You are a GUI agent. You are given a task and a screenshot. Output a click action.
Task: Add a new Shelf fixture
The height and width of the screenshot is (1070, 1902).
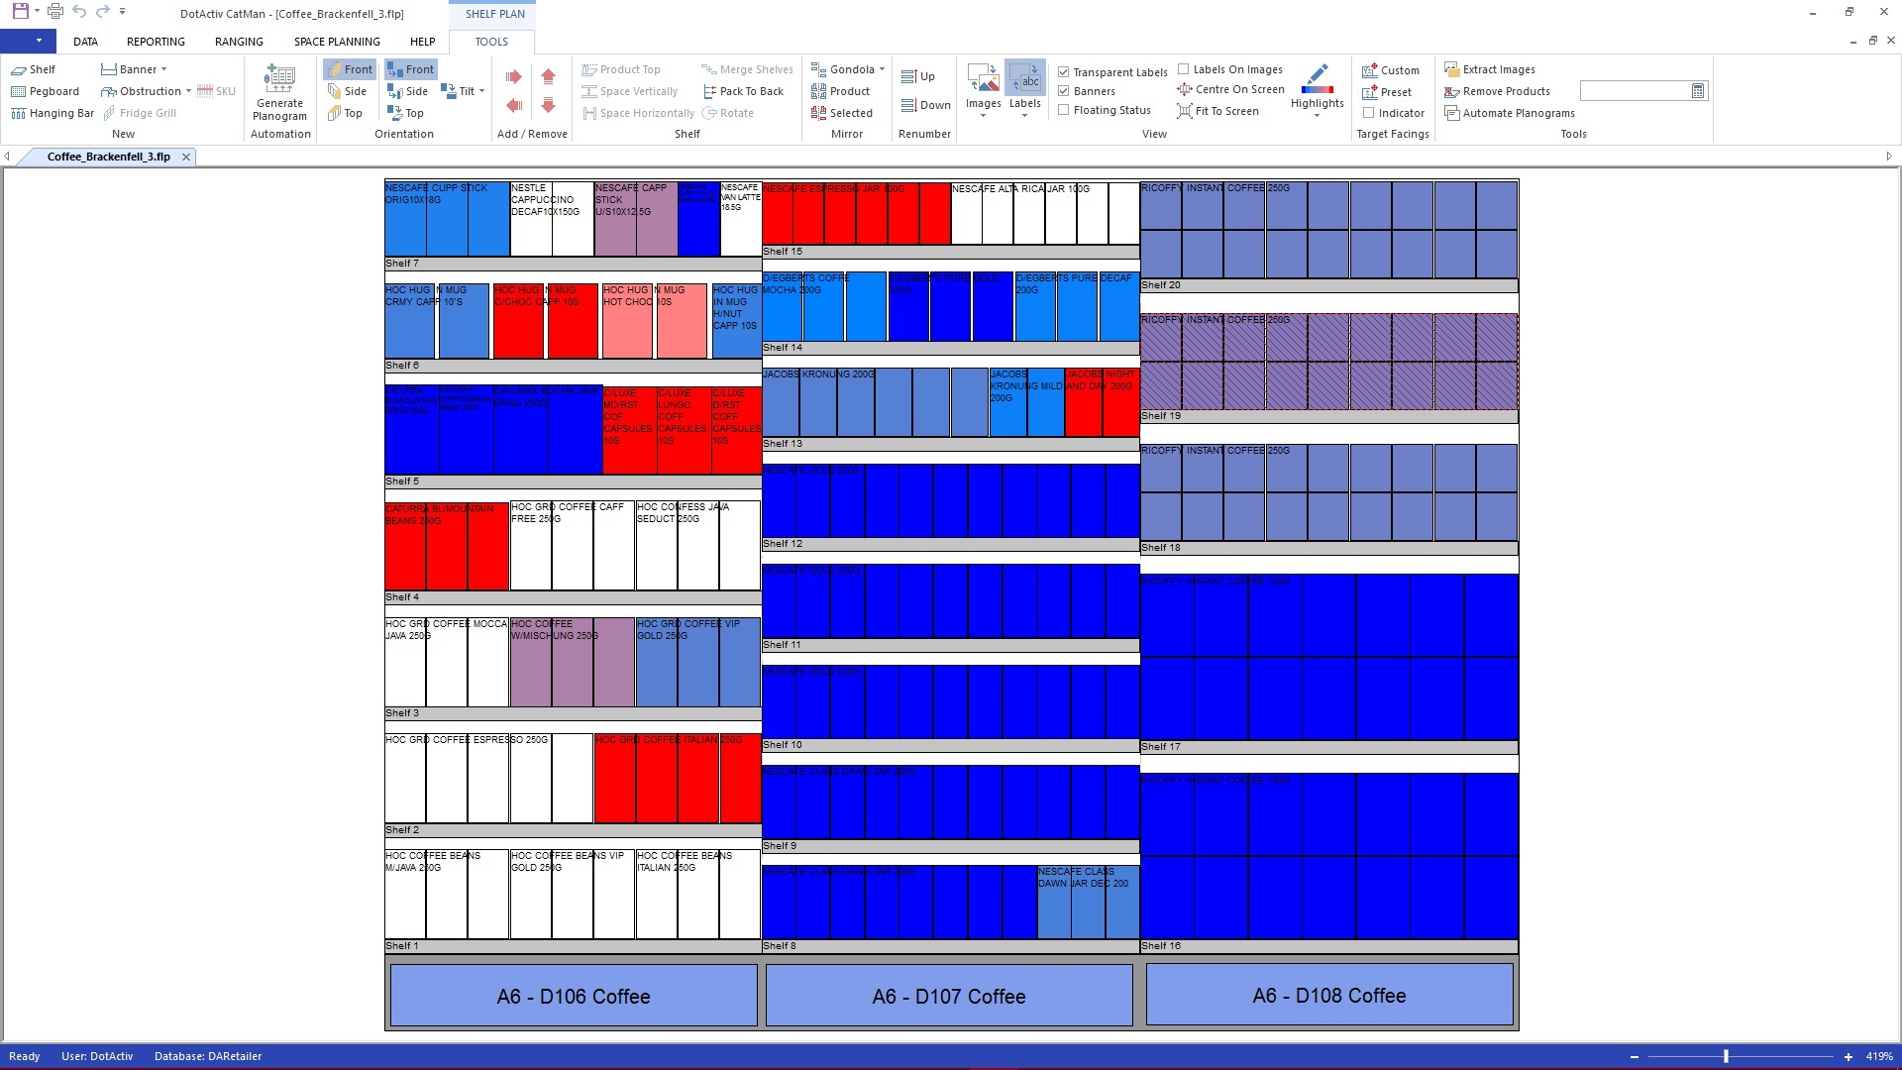click(x=33, y=69)
